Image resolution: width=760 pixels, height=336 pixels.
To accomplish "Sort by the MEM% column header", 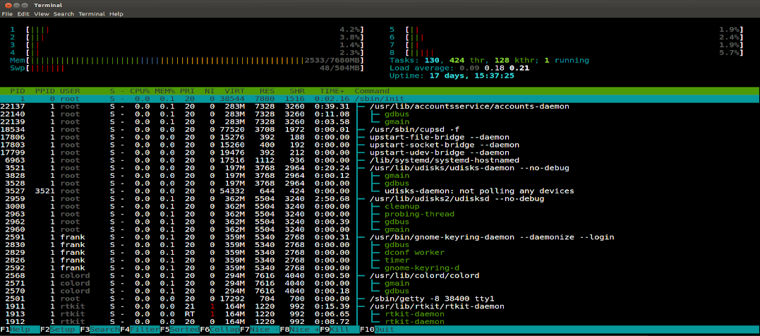I will pyautogui.click(x=165, y=91).
